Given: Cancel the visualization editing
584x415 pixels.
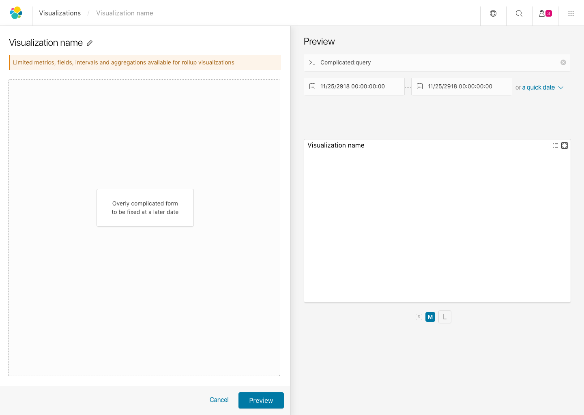Looking at the screenshot, I should point(219,400).
